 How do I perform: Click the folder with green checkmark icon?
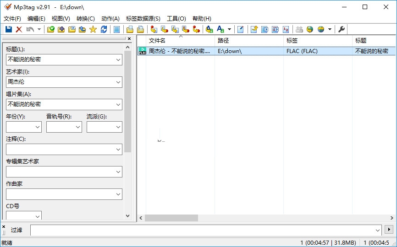[50, 29]
